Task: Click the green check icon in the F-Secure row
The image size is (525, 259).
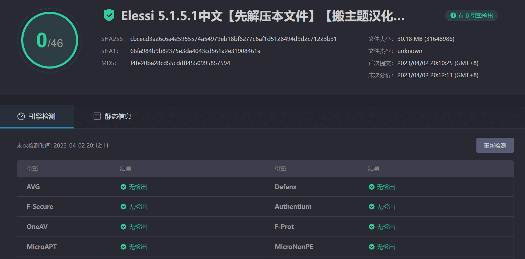Action: [123, 207]
